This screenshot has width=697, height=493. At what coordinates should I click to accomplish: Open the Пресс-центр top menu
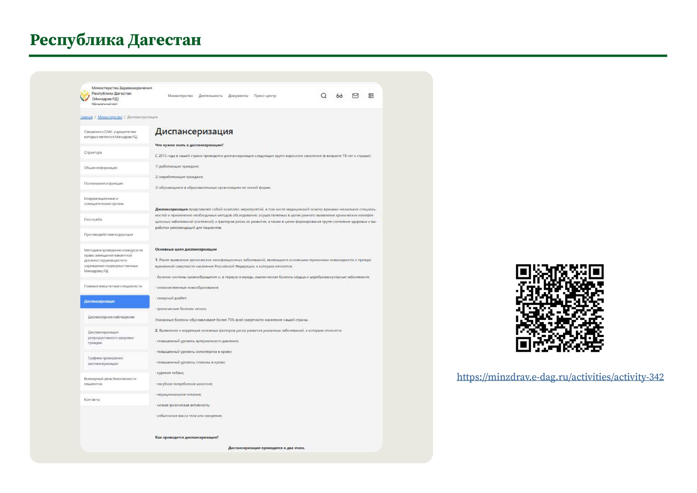(x=265, y=96)
